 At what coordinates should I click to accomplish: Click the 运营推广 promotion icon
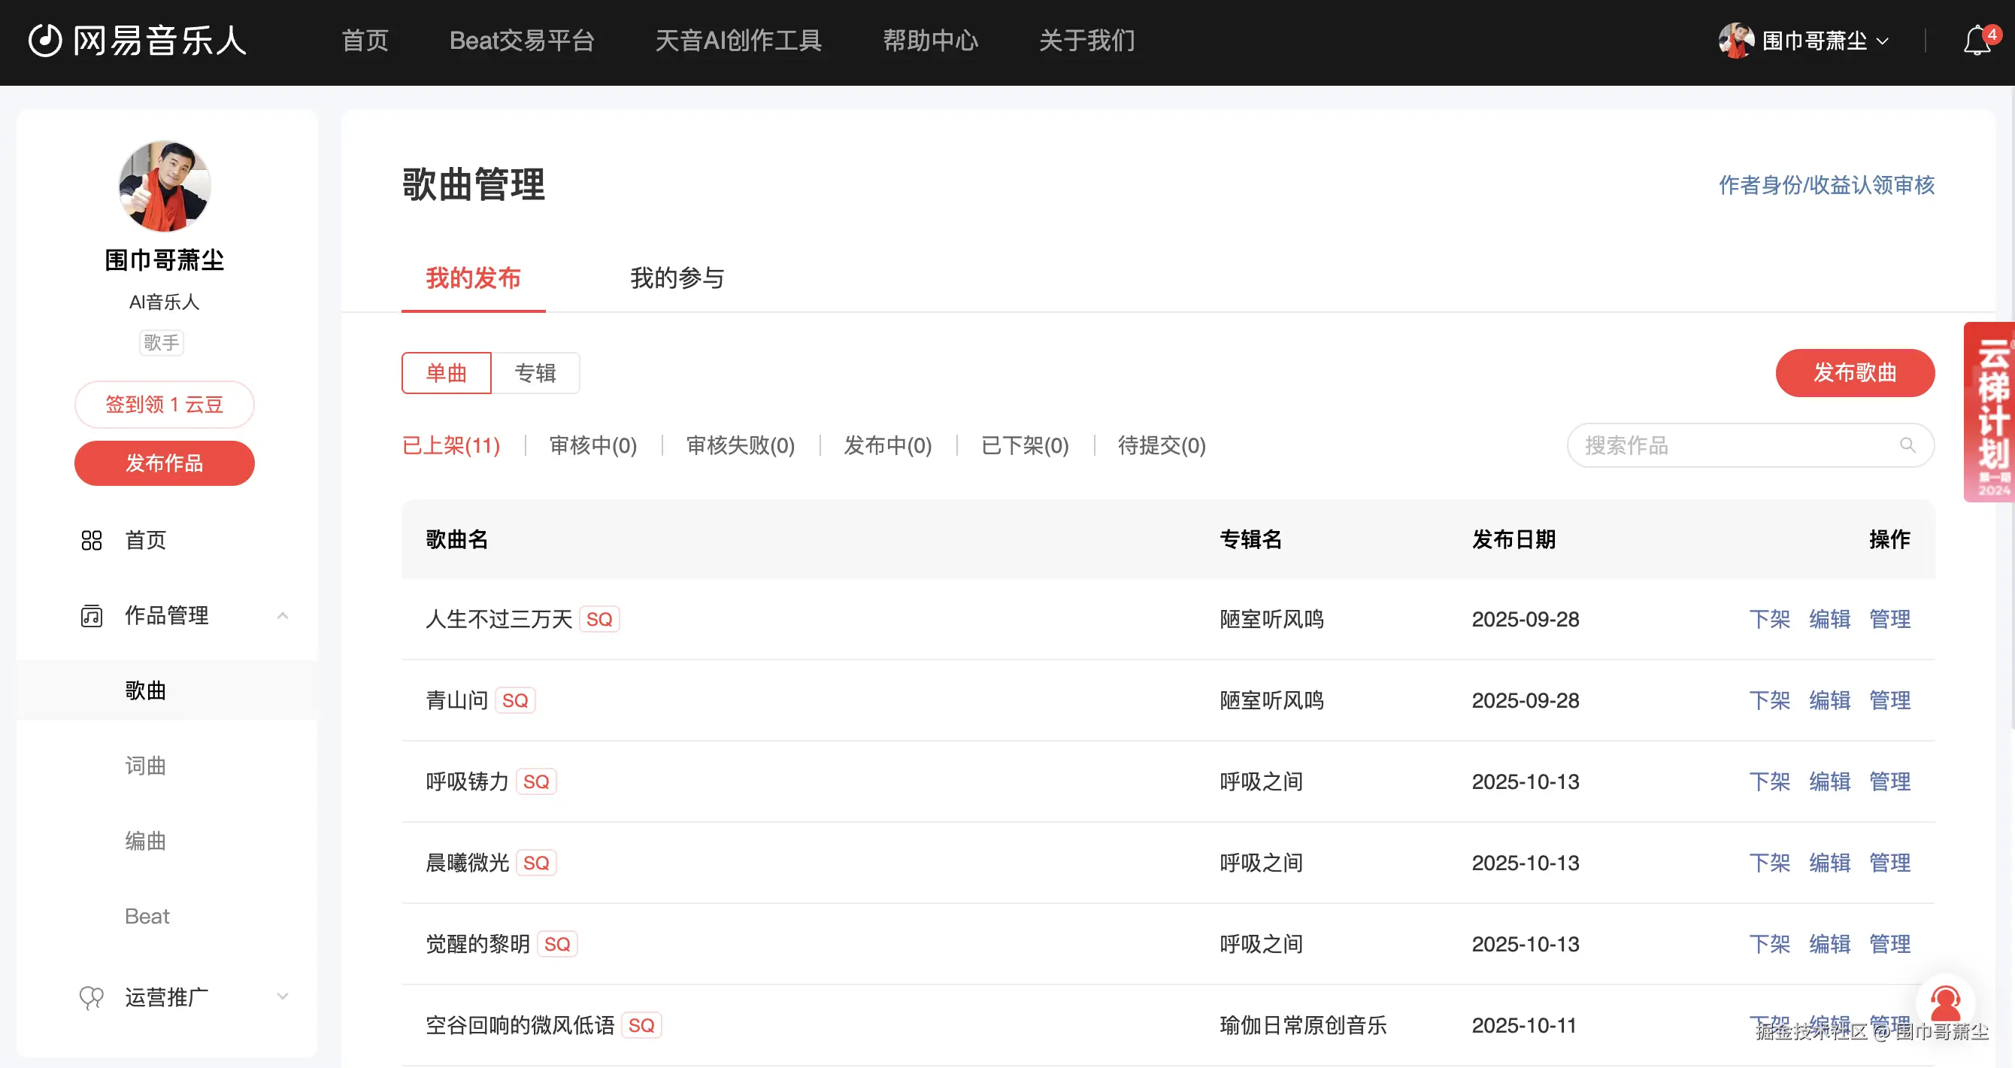pos(91,997)
